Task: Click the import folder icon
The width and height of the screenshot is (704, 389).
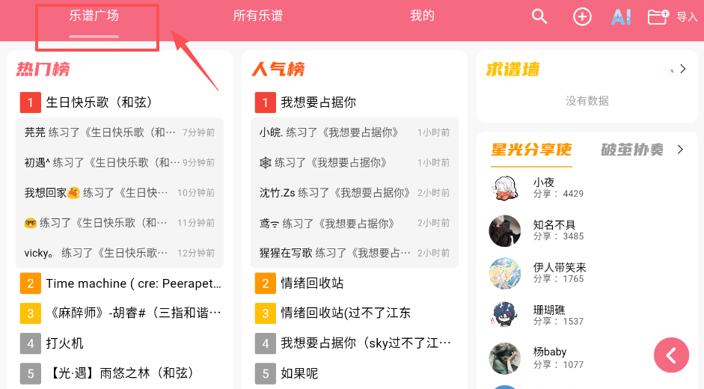Action: 658,16
